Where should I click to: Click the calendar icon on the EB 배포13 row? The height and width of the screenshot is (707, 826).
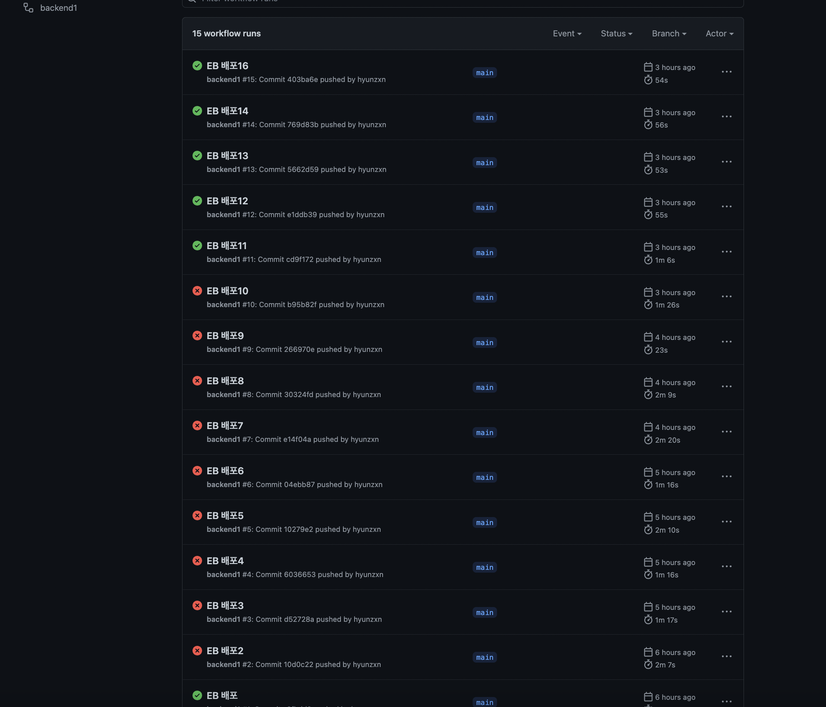(x=648, y=157)
